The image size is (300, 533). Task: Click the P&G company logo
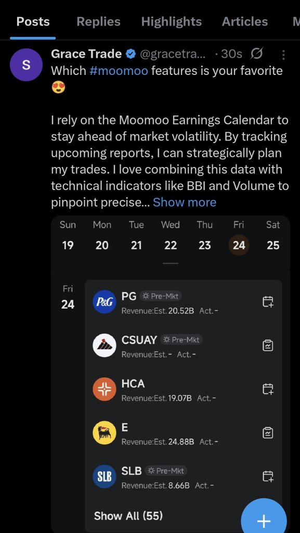[x=105, y=302]
